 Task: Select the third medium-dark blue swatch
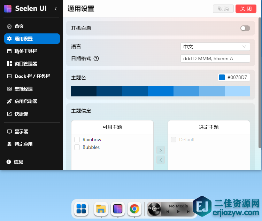(135, 91)
